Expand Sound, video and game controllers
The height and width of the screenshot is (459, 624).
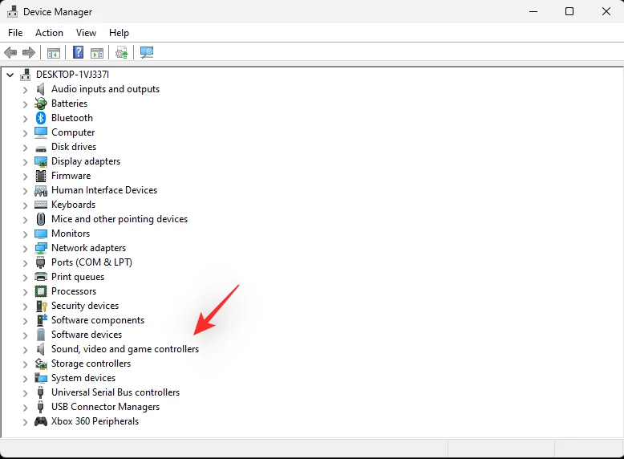(x=25, y=350)
